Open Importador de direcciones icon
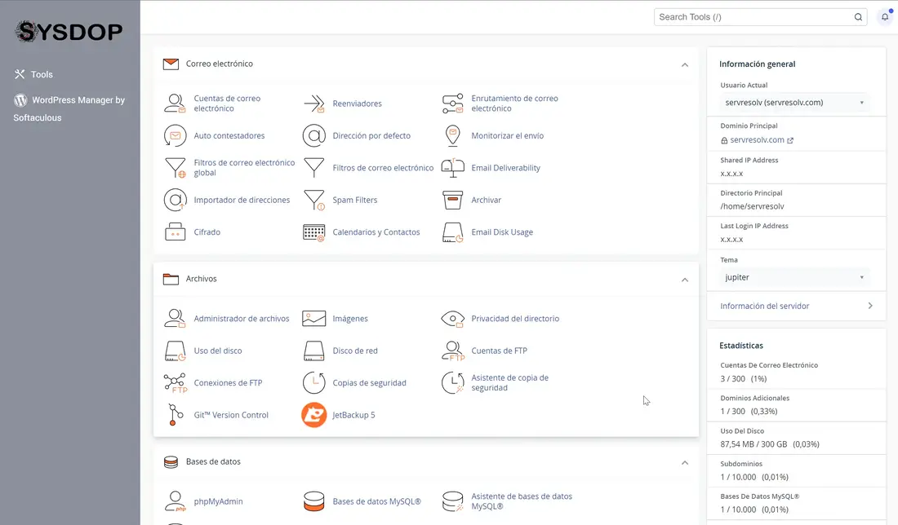Screen dimensions: 898x525 (x=175, y=200)
